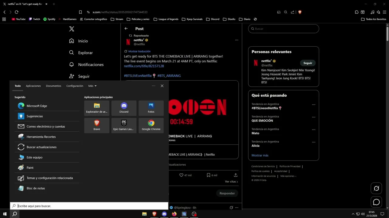Open Fotos app tile
The width and height of the screenshot is (389, 218).
coord(151,108)
